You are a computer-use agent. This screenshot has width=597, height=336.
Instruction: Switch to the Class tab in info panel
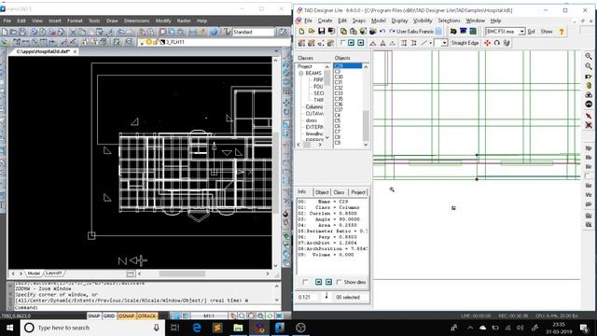click(x=339, y=192)
